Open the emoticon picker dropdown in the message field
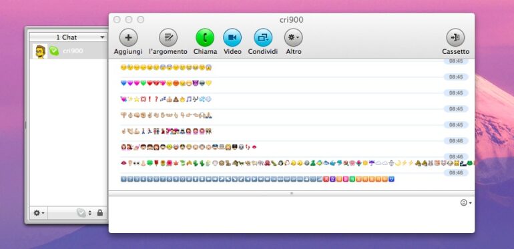Screen dimensions: 514x249 point(466,203)
